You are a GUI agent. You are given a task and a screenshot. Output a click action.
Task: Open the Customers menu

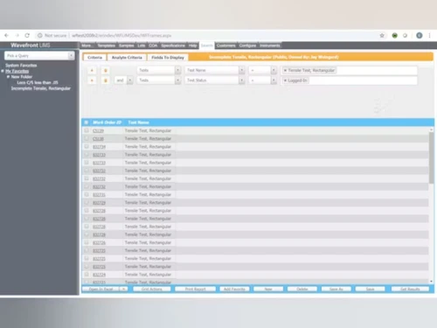[226, 45]
